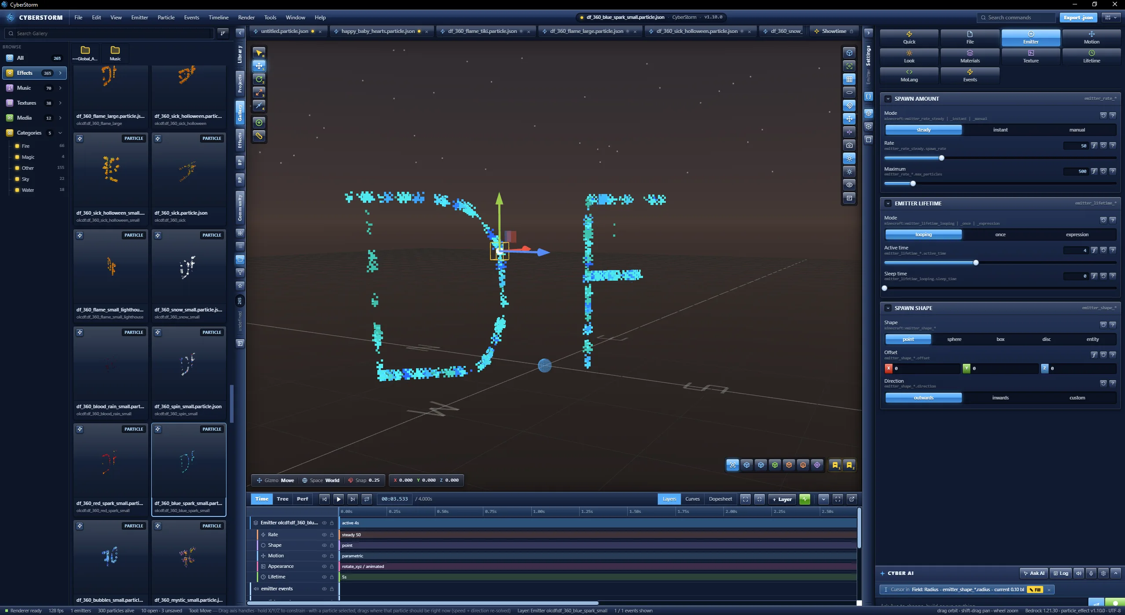
Task: Set emitter lifetime mode to once
Action: (x=1000, y=234)
